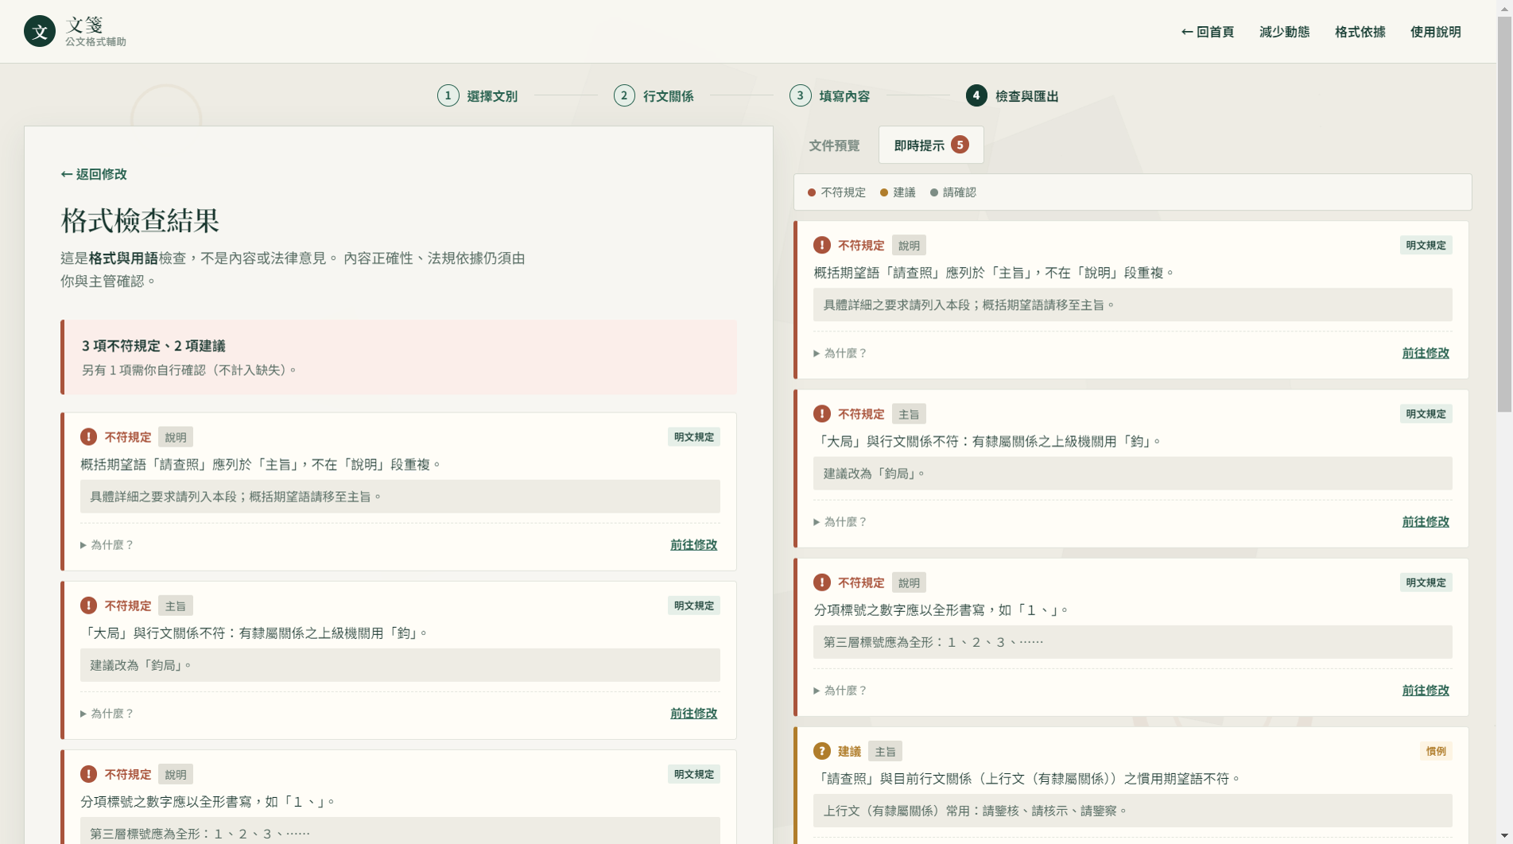
Task: Click scrollbar down arrow
Action: pos(1504,836)
